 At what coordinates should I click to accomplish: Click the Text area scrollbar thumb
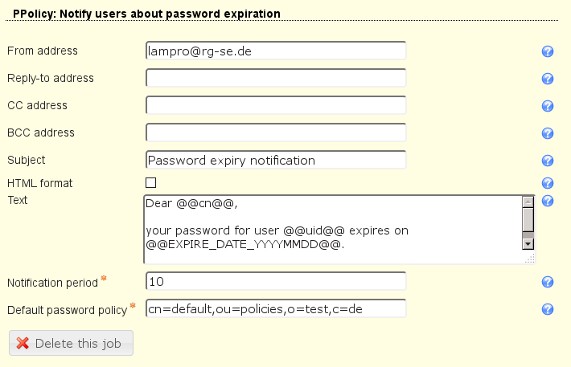(528, 218)
